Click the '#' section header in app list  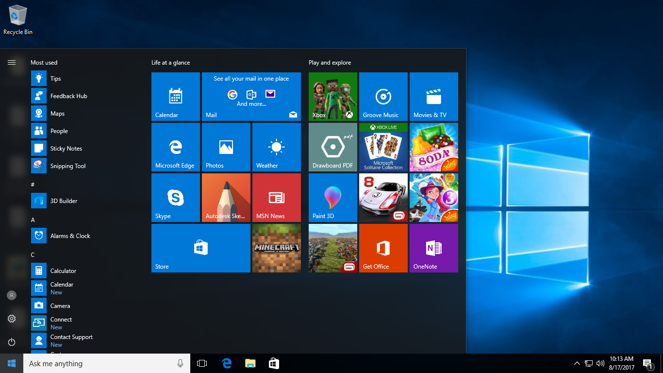tap(33, 185)
